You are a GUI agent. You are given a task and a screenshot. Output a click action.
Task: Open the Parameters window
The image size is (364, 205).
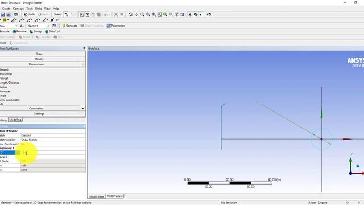click(x=116, y=26)
